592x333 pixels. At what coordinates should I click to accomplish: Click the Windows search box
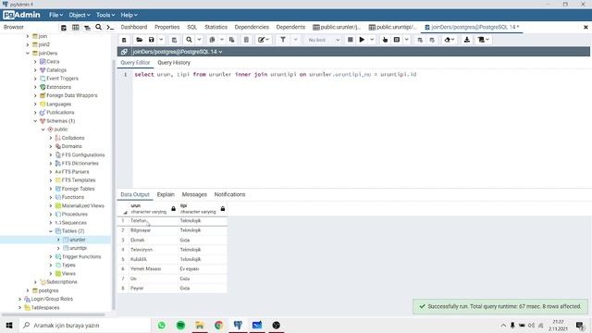coord(84,325)
